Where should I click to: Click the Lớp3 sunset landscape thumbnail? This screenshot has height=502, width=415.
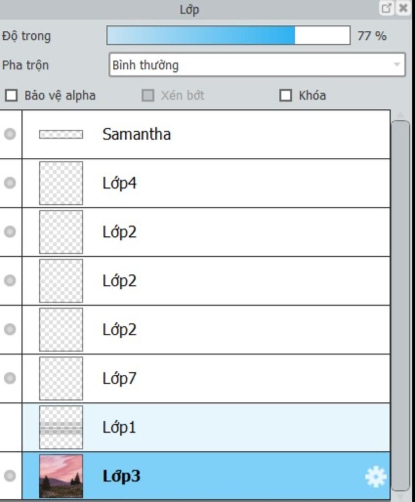tap(61, 476)
